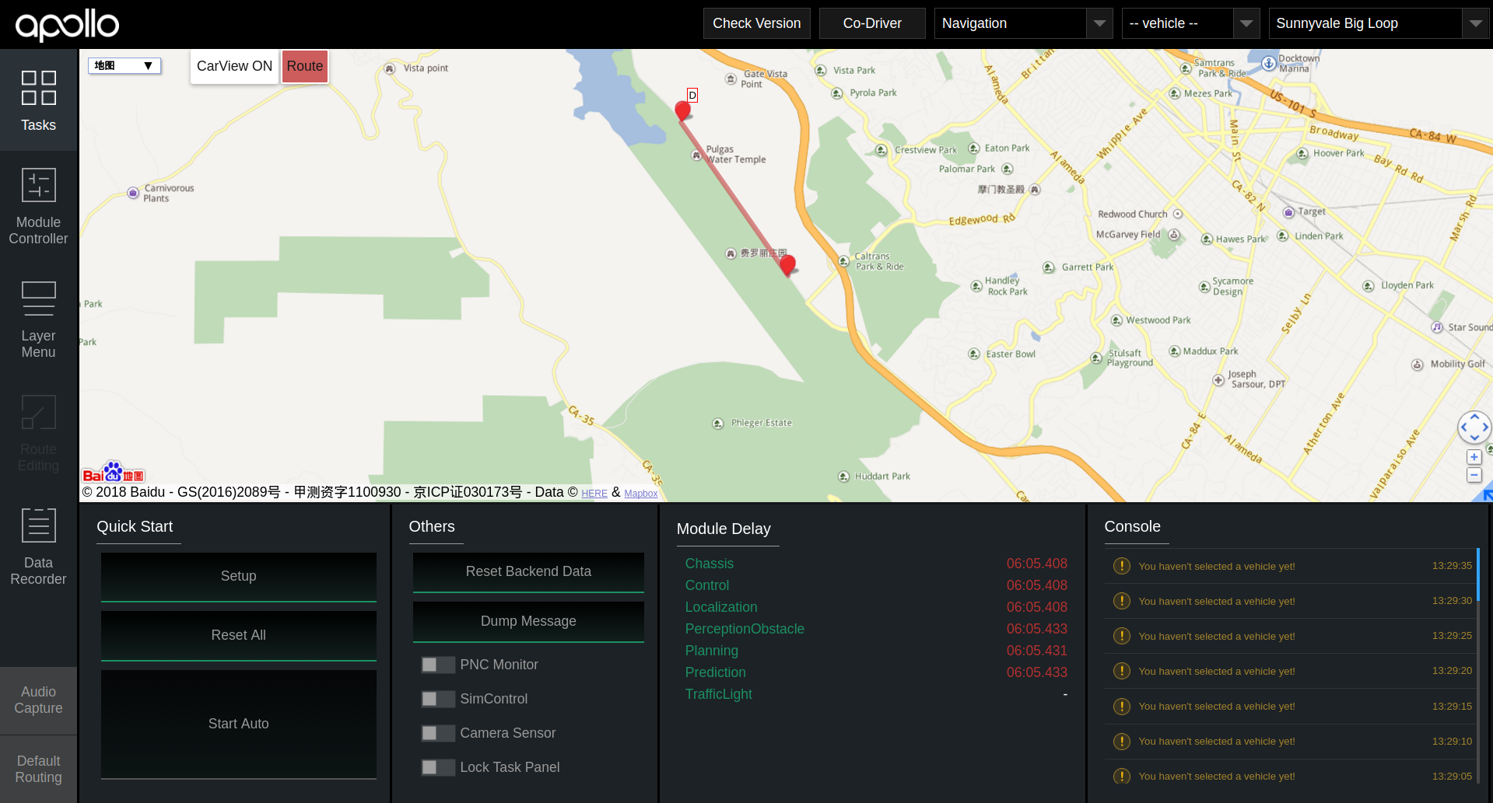Viewport: 1493px width, 803px height.
Task: Click the Chassis module delay row
Action: (x=875, y=564)
